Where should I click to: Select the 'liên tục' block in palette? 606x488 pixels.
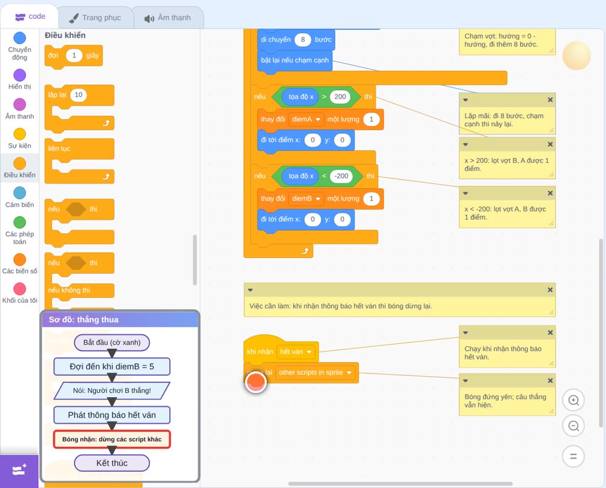(x=79, y=160)
